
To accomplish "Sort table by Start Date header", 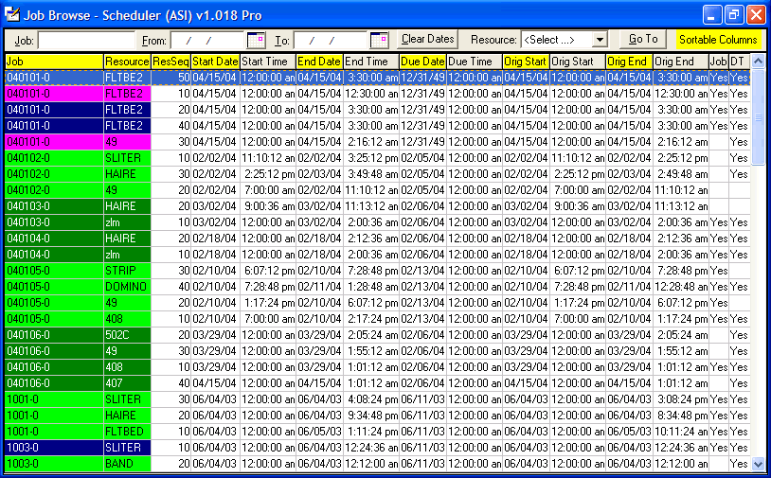I will point(215,62).
